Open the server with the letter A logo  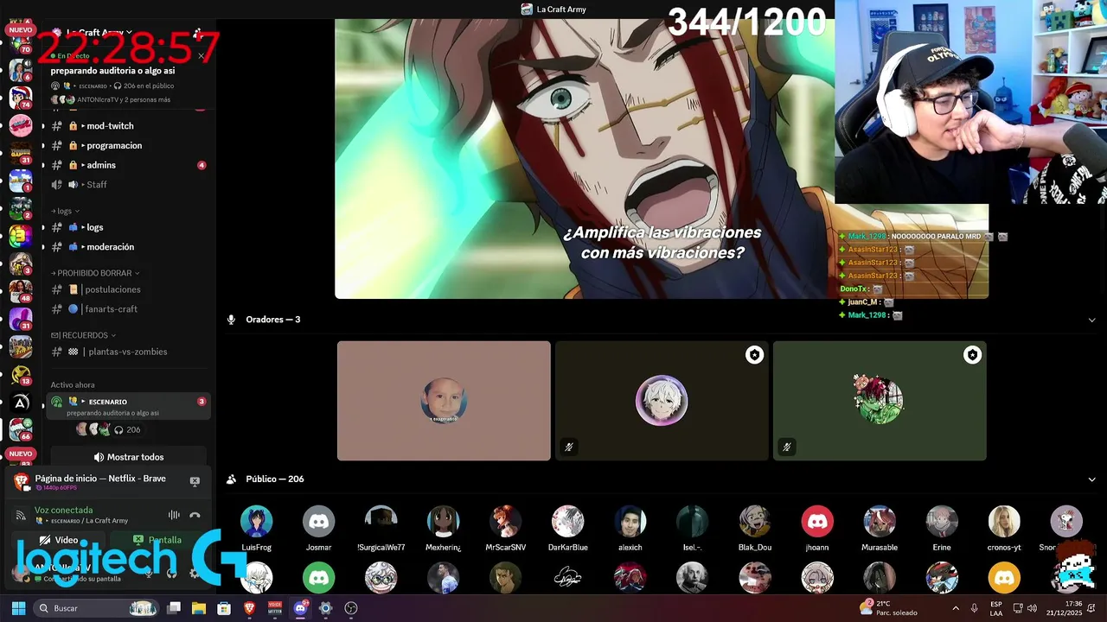20,403
